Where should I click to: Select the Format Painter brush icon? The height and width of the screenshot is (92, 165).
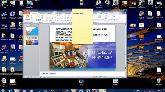tap(31, 20)
